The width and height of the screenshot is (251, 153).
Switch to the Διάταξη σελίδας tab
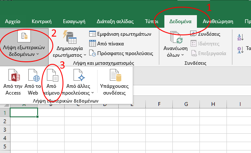115,21
